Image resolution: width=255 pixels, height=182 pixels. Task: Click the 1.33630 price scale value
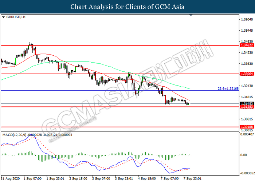[247, 64]
